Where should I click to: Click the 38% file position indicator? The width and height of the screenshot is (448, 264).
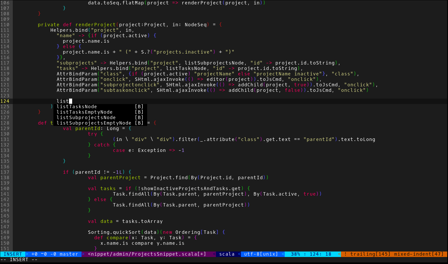pyautogui.click(x=295, y=254)
